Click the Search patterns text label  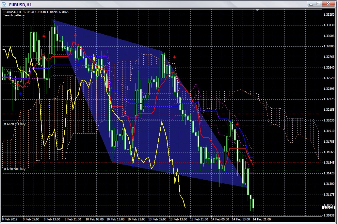[14, 15]
